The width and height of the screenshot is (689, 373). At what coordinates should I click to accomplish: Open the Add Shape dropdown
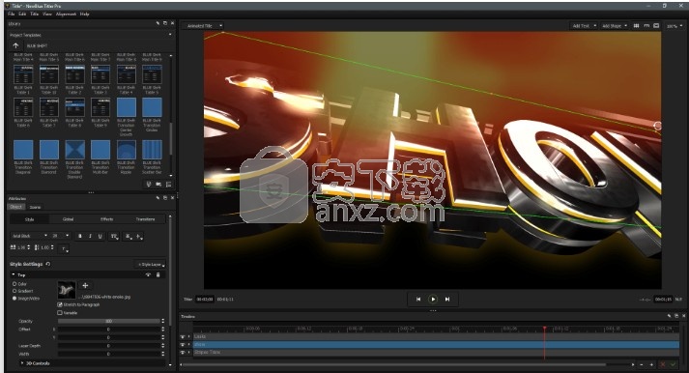[614, 26]
